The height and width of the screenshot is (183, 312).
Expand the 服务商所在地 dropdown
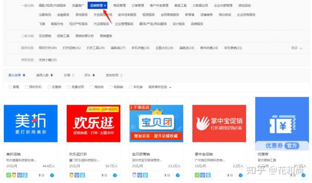pyautogui.click(x=160, y=87)
